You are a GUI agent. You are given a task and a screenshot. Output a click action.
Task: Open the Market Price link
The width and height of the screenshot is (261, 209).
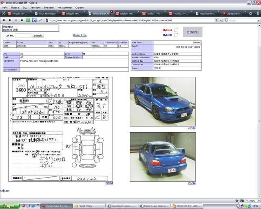(80, 36)
